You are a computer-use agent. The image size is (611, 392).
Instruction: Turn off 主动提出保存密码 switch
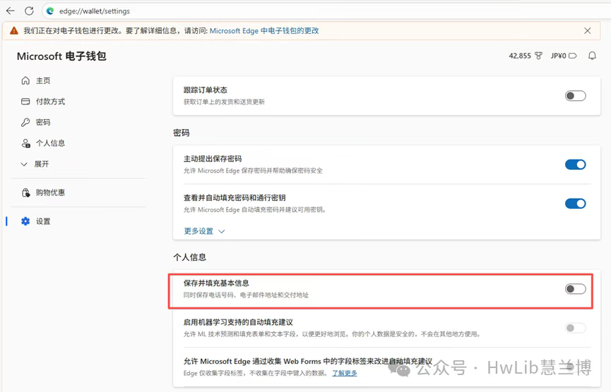pos(576,164)
